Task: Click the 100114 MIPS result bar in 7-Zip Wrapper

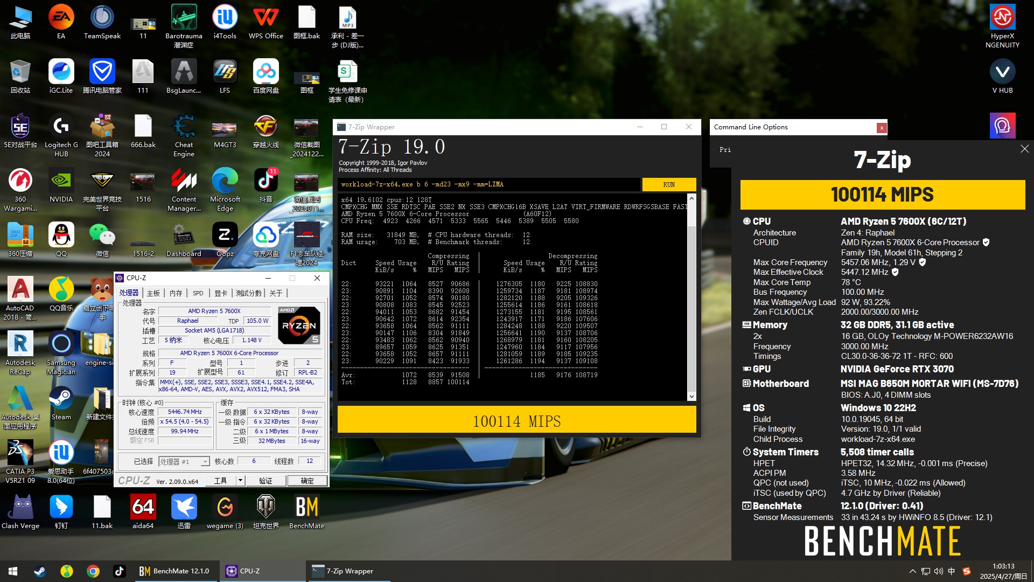Action: (x=516, y=420)
